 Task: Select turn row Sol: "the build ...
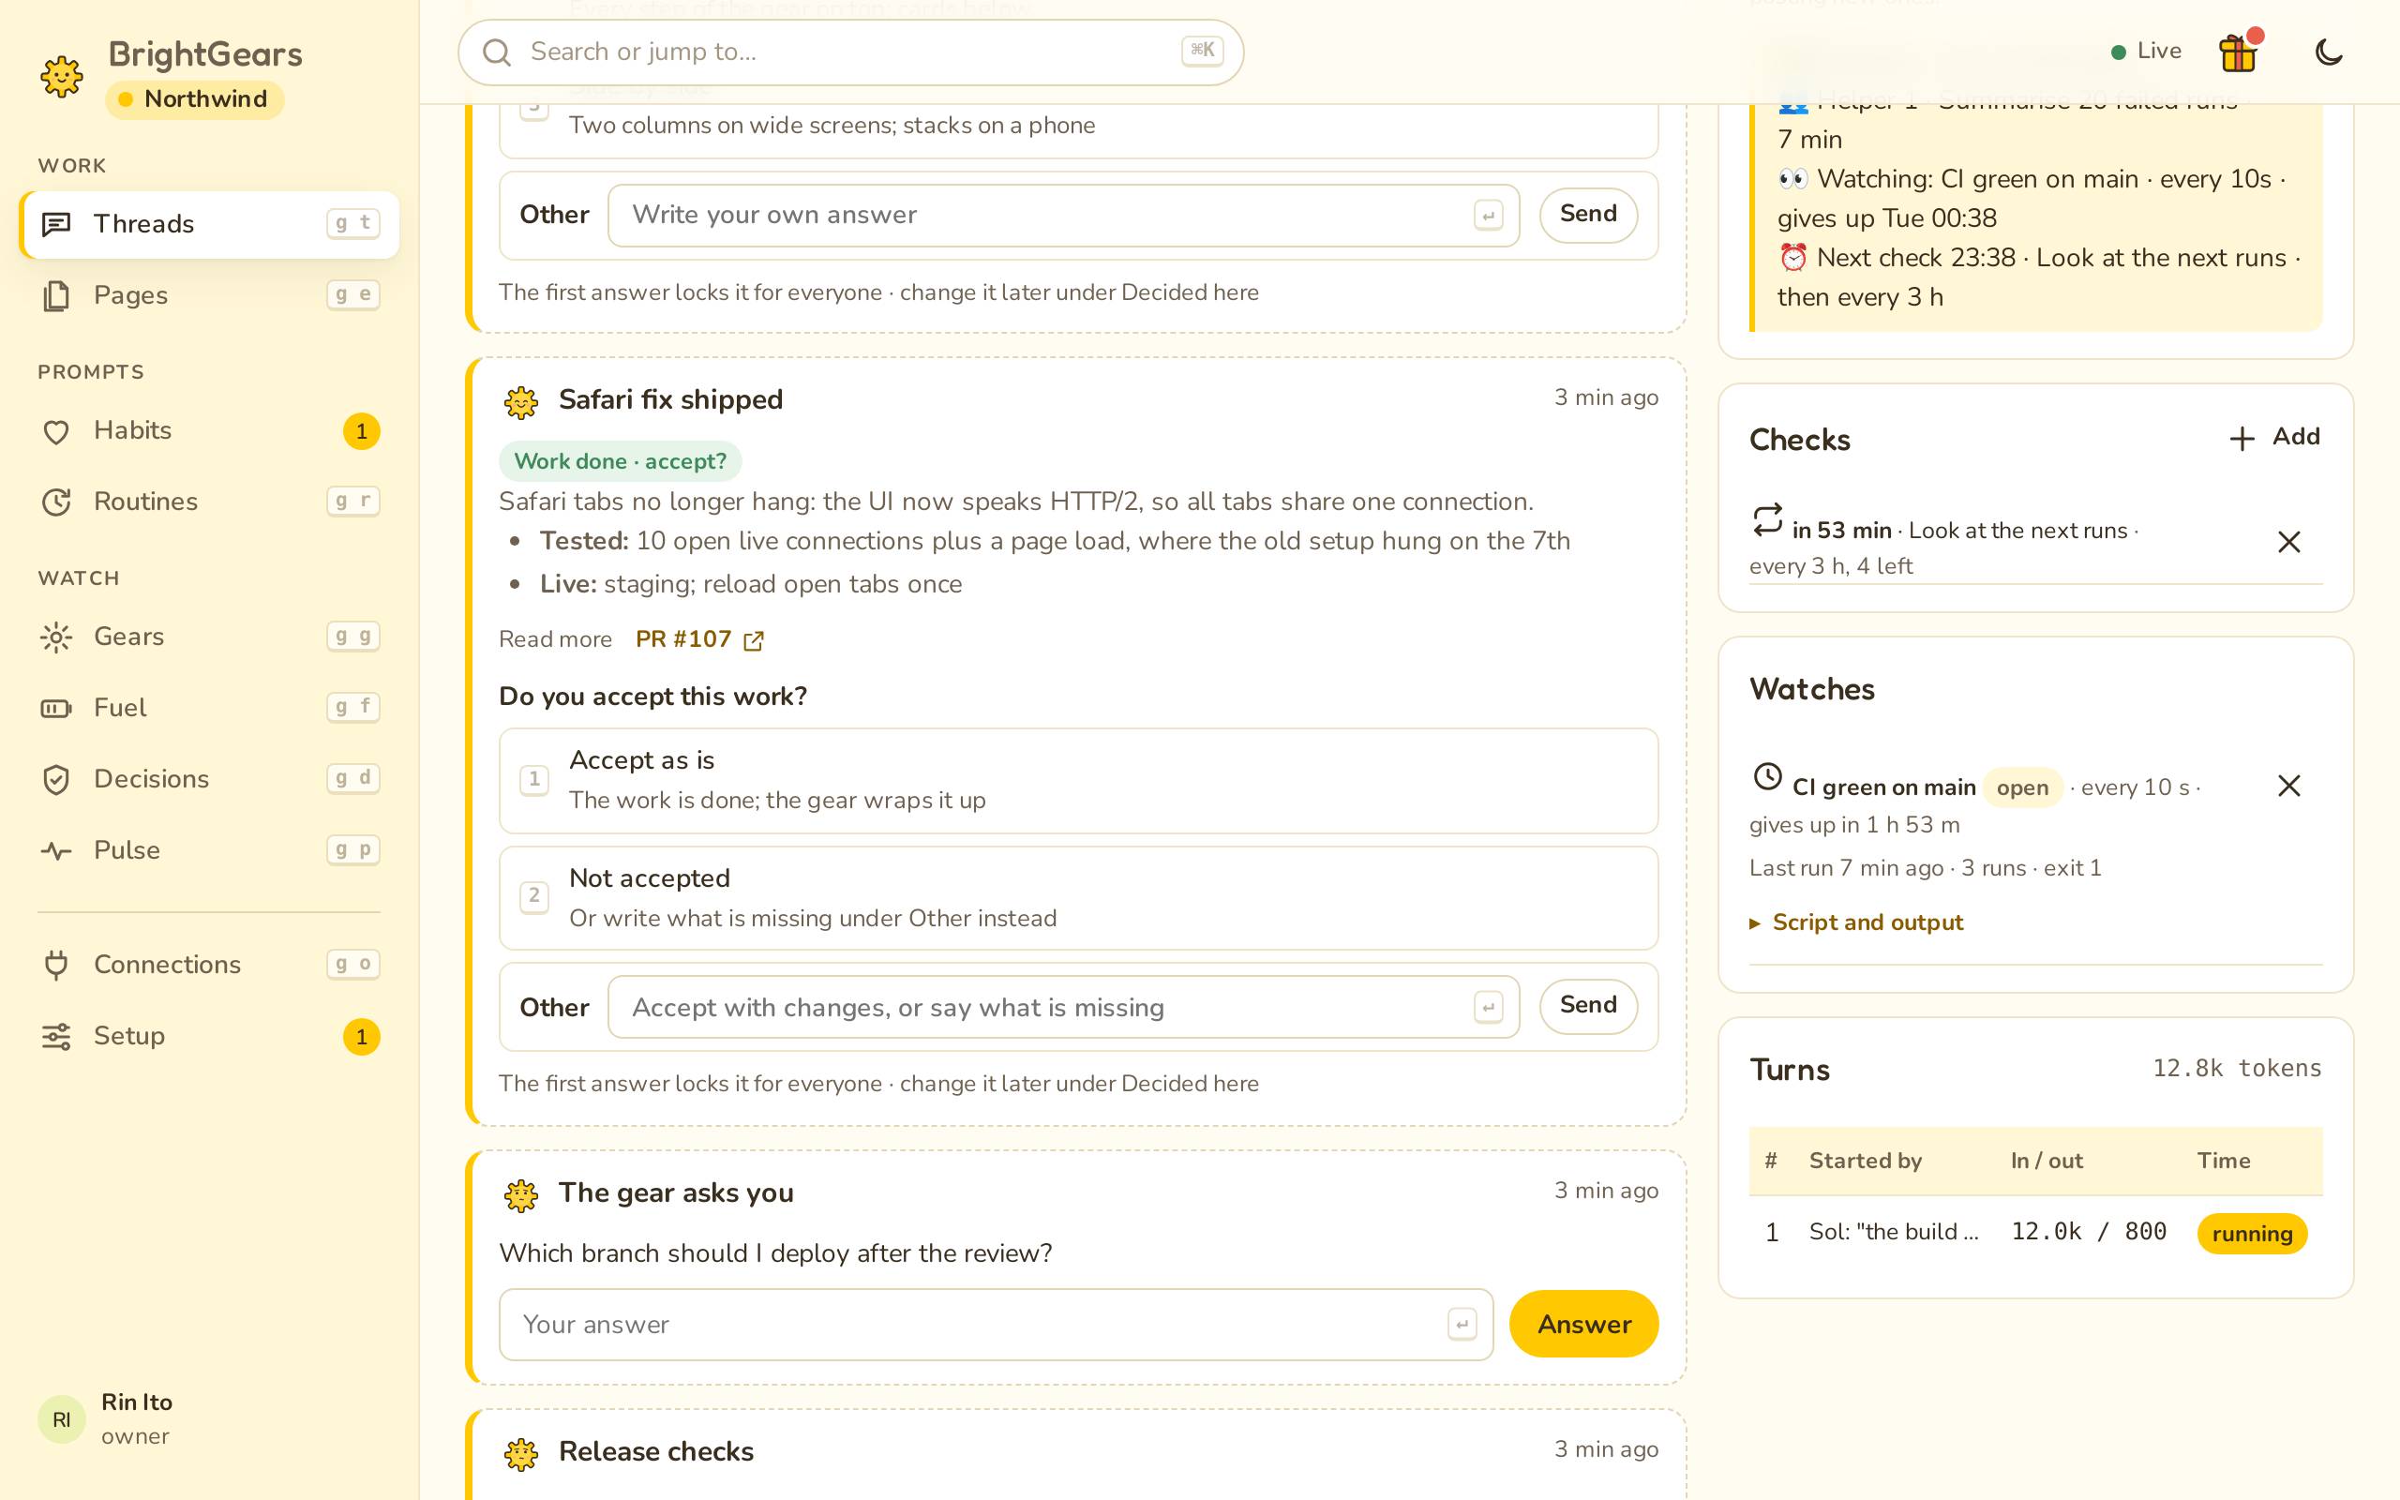(x=2036, y=1232)
